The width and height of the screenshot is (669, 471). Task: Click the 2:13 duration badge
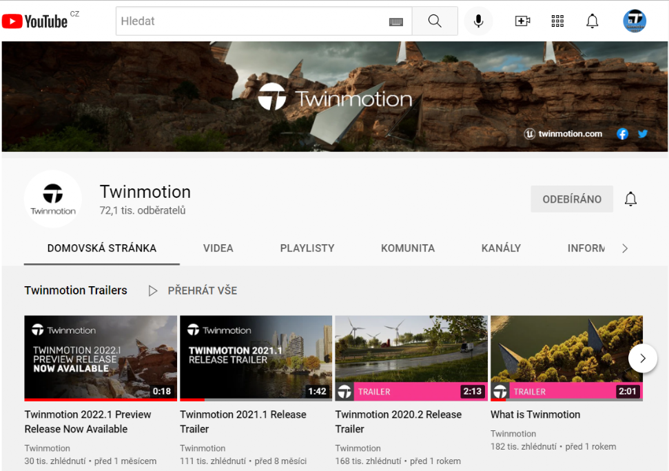point(473,391)
